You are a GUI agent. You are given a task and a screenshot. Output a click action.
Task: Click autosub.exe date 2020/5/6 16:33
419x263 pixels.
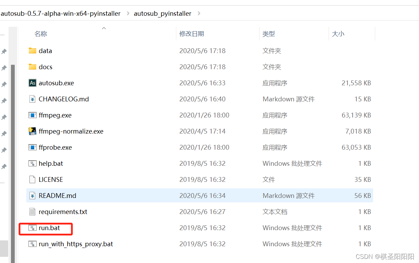point(202,83)
